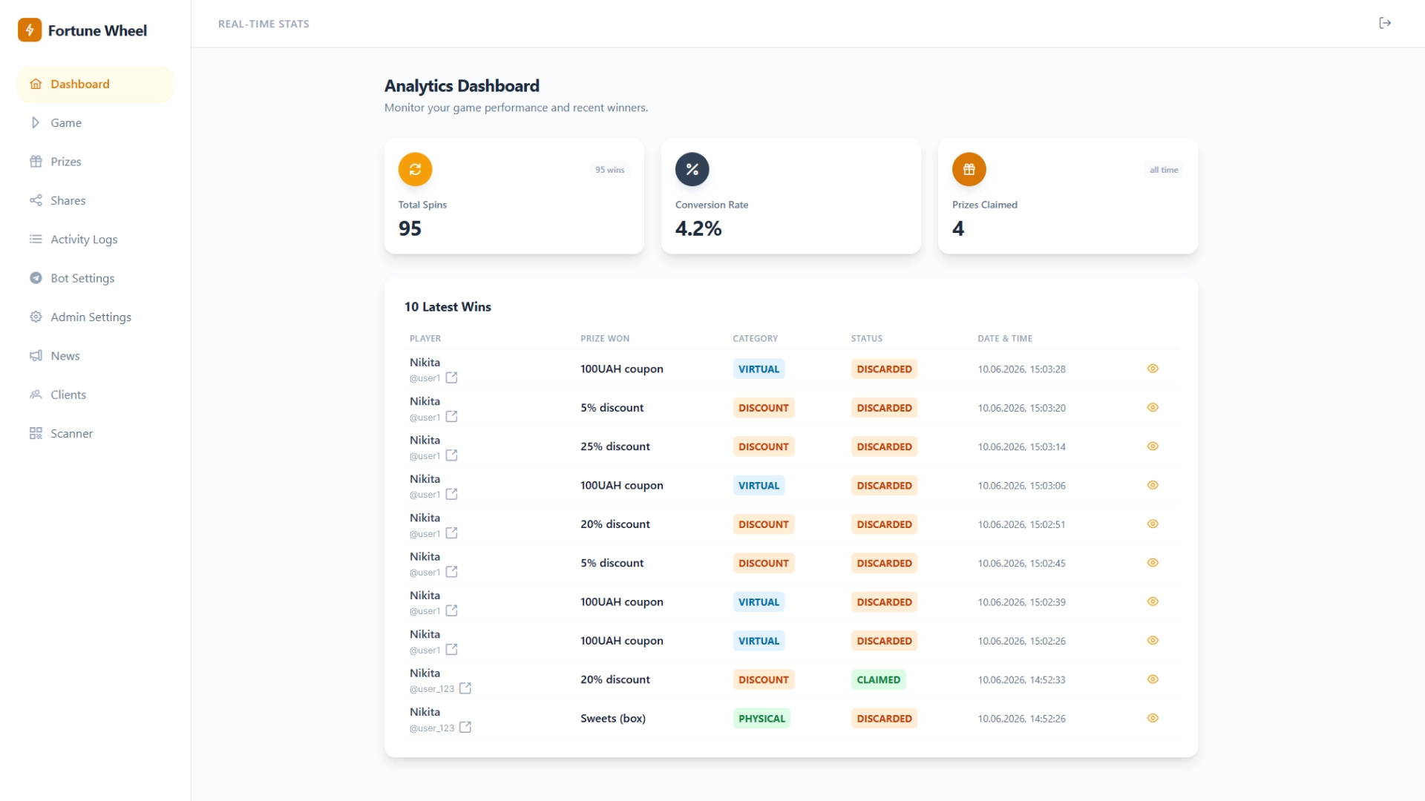Click the Conversion Rate percent icon
The width and height of the screenshot is (1425, 801).
pos(692,169)
